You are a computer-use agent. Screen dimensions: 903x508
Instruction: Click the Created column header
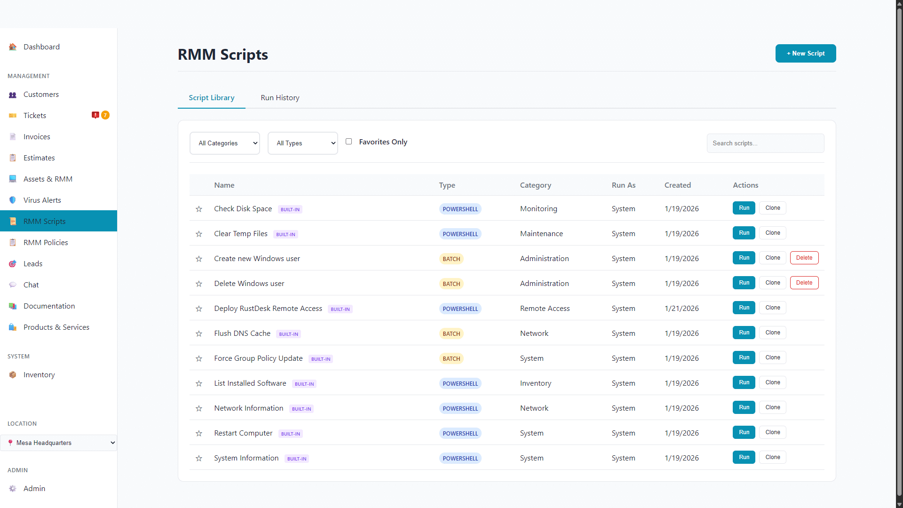click(678, 185)
